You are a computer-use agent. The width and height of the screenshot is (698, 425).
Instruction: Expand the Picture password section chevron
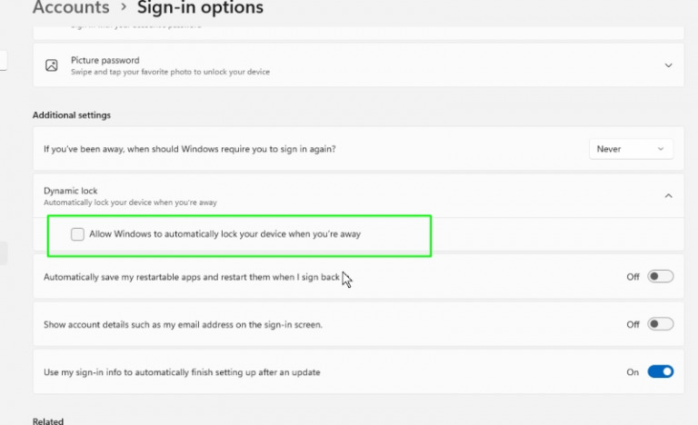668,65
